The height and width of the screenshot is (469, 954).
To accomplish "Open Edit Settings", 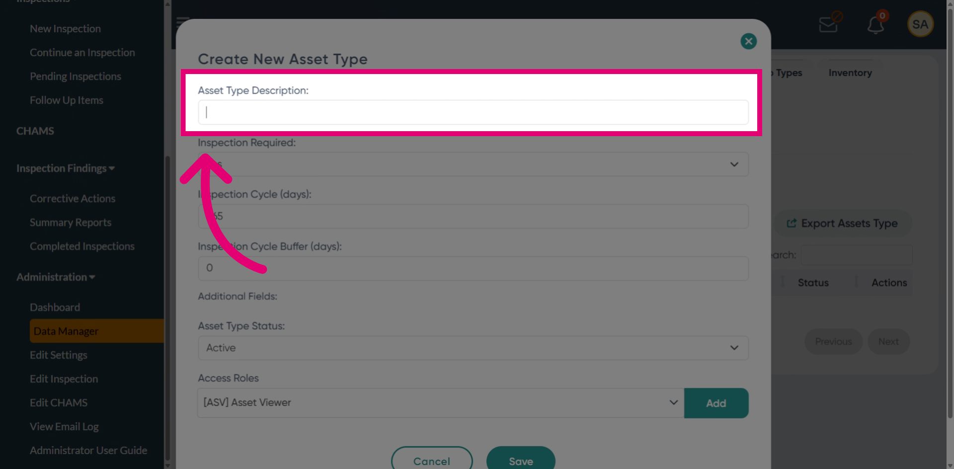I will point(59,355).
